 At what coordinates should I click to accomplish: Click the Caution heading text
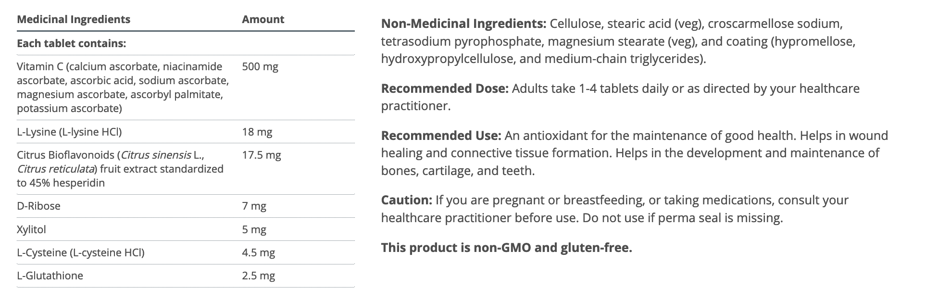(x=406, y=201)
